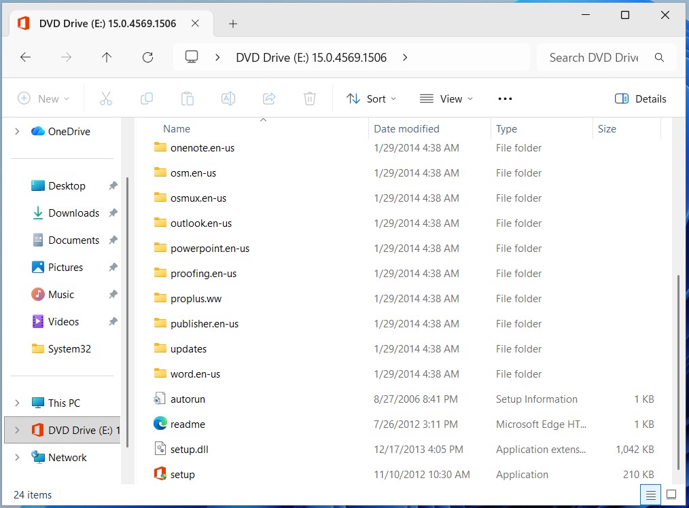The height and width of the screenshot is (508, 689).
Task: Click the Delete icon in the toolbar
Action: pos(310,98)
